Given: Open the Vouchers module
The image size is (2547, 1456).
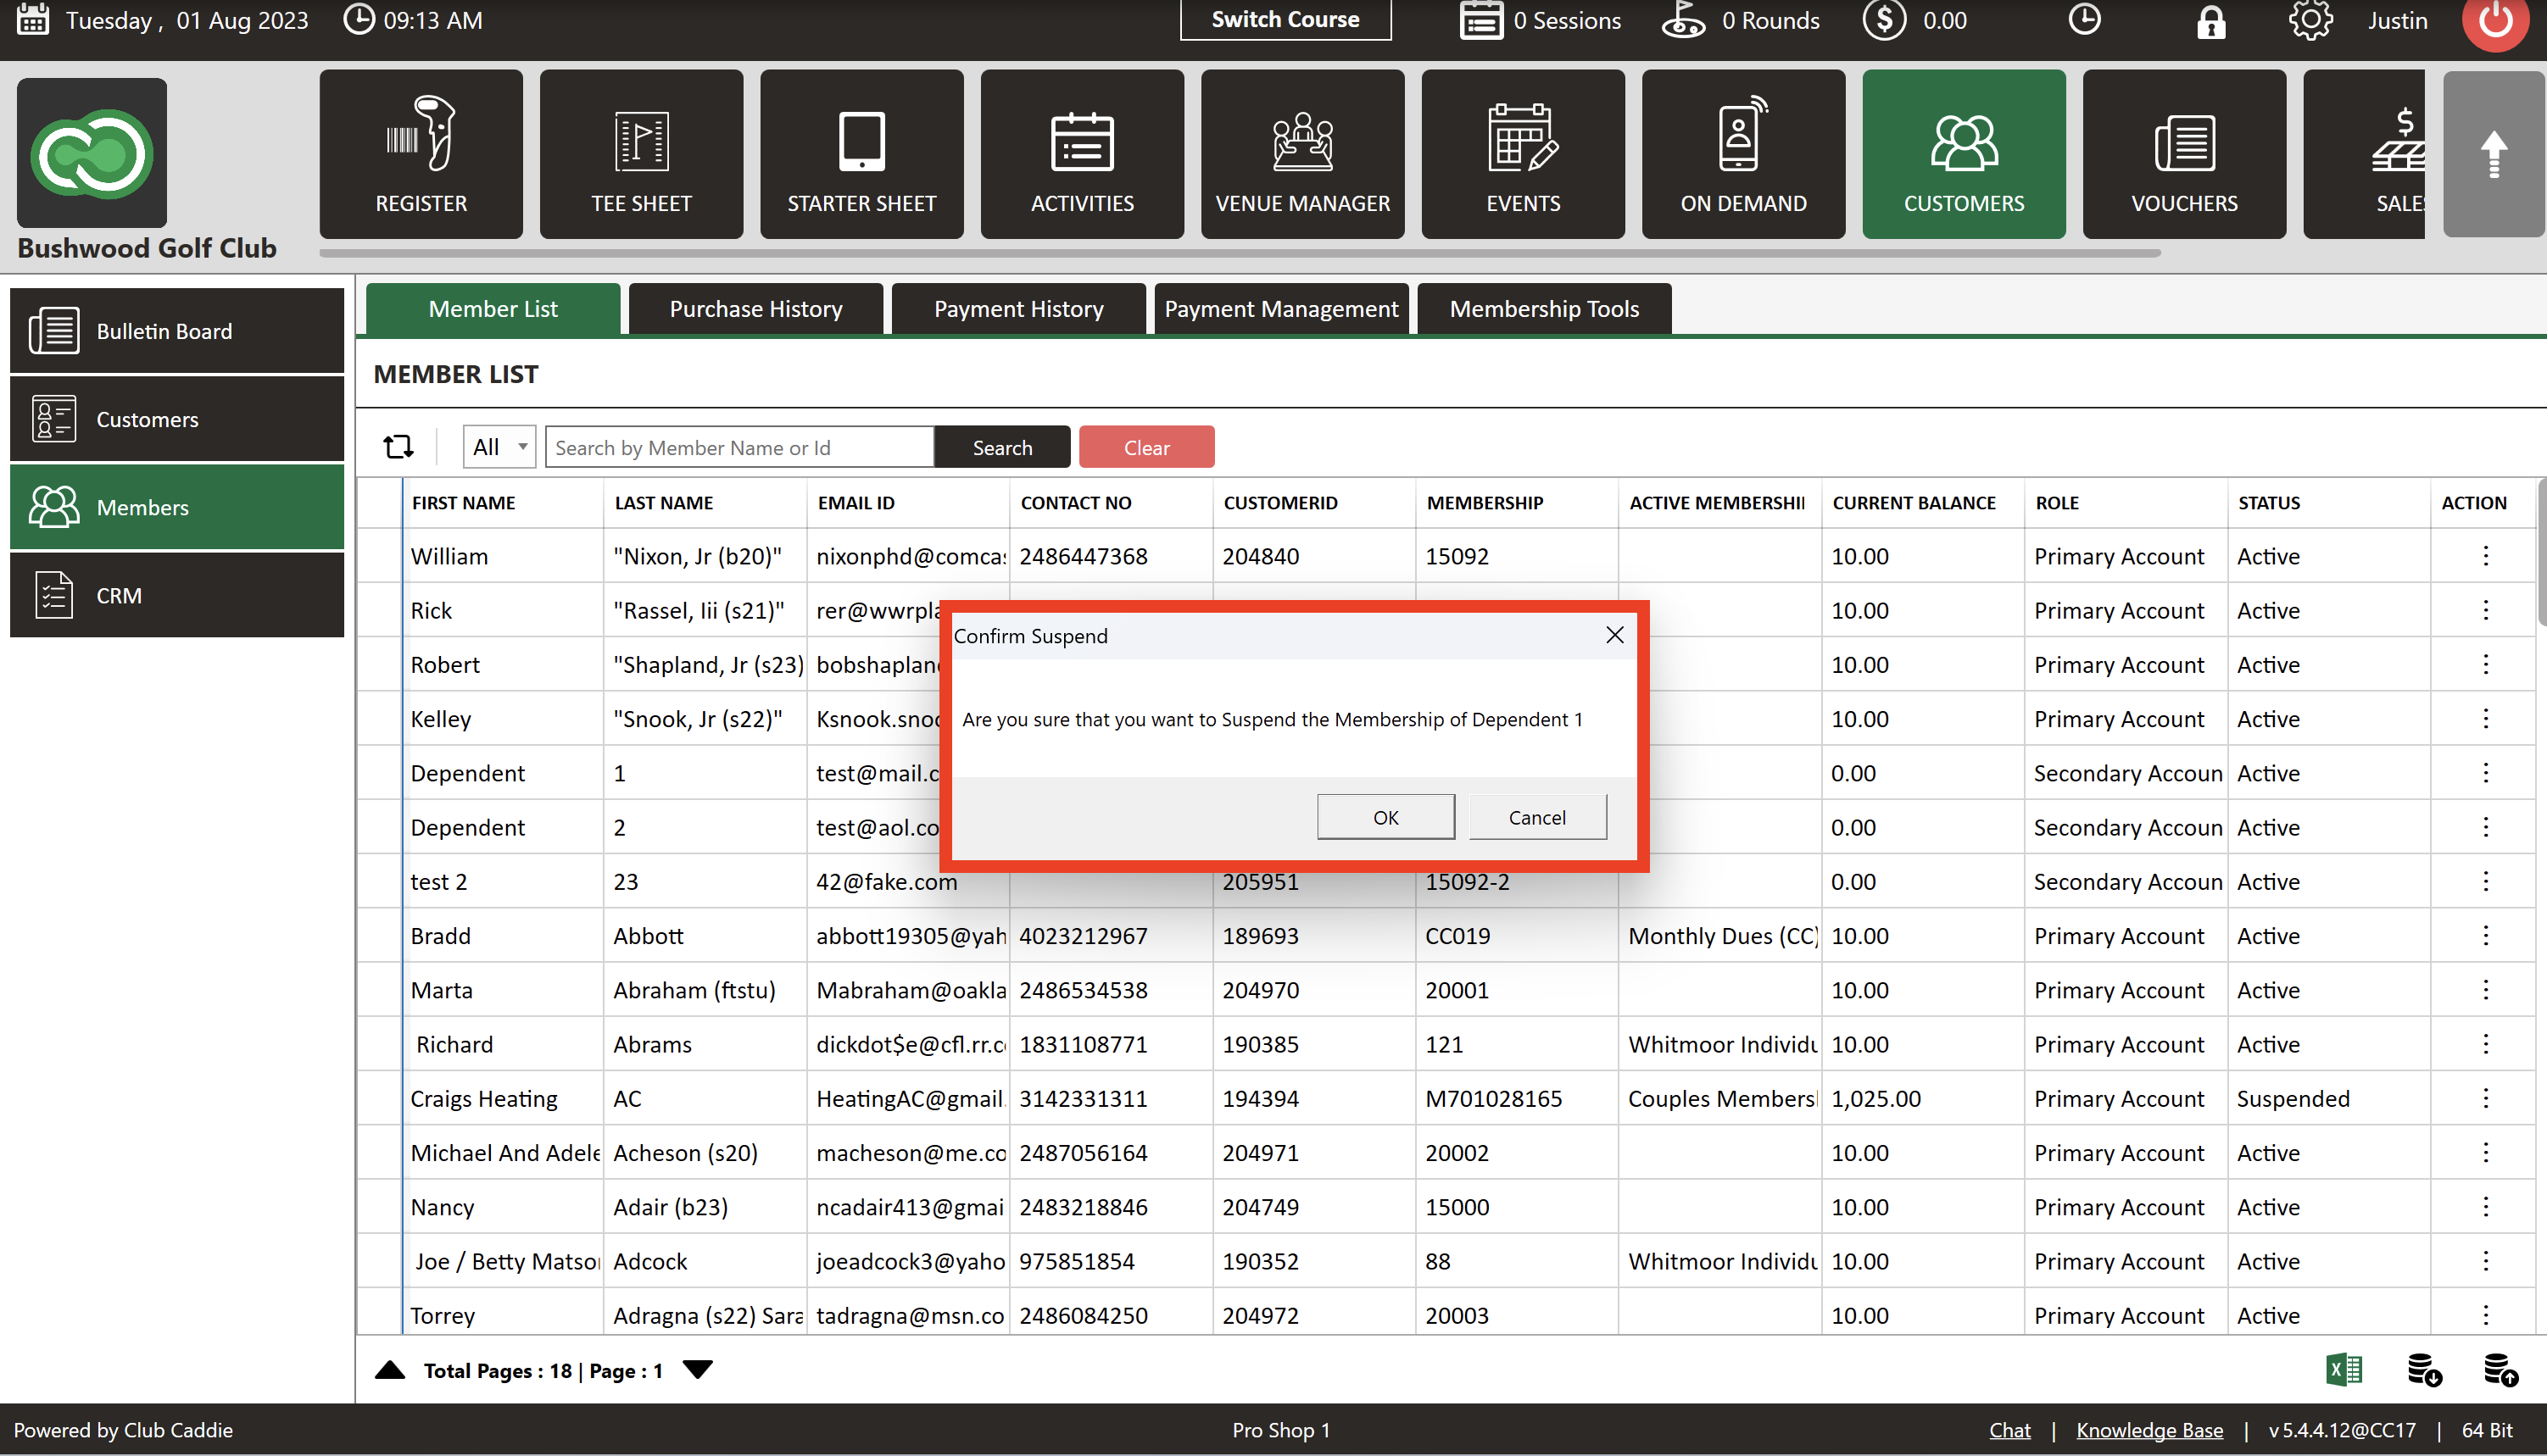Looking at the screenshot, I should coord(2183,154).
